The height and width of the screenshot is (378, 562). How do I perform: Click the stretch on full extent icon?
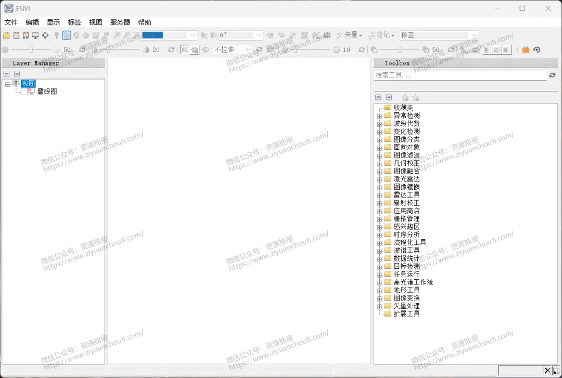point(184,50)
